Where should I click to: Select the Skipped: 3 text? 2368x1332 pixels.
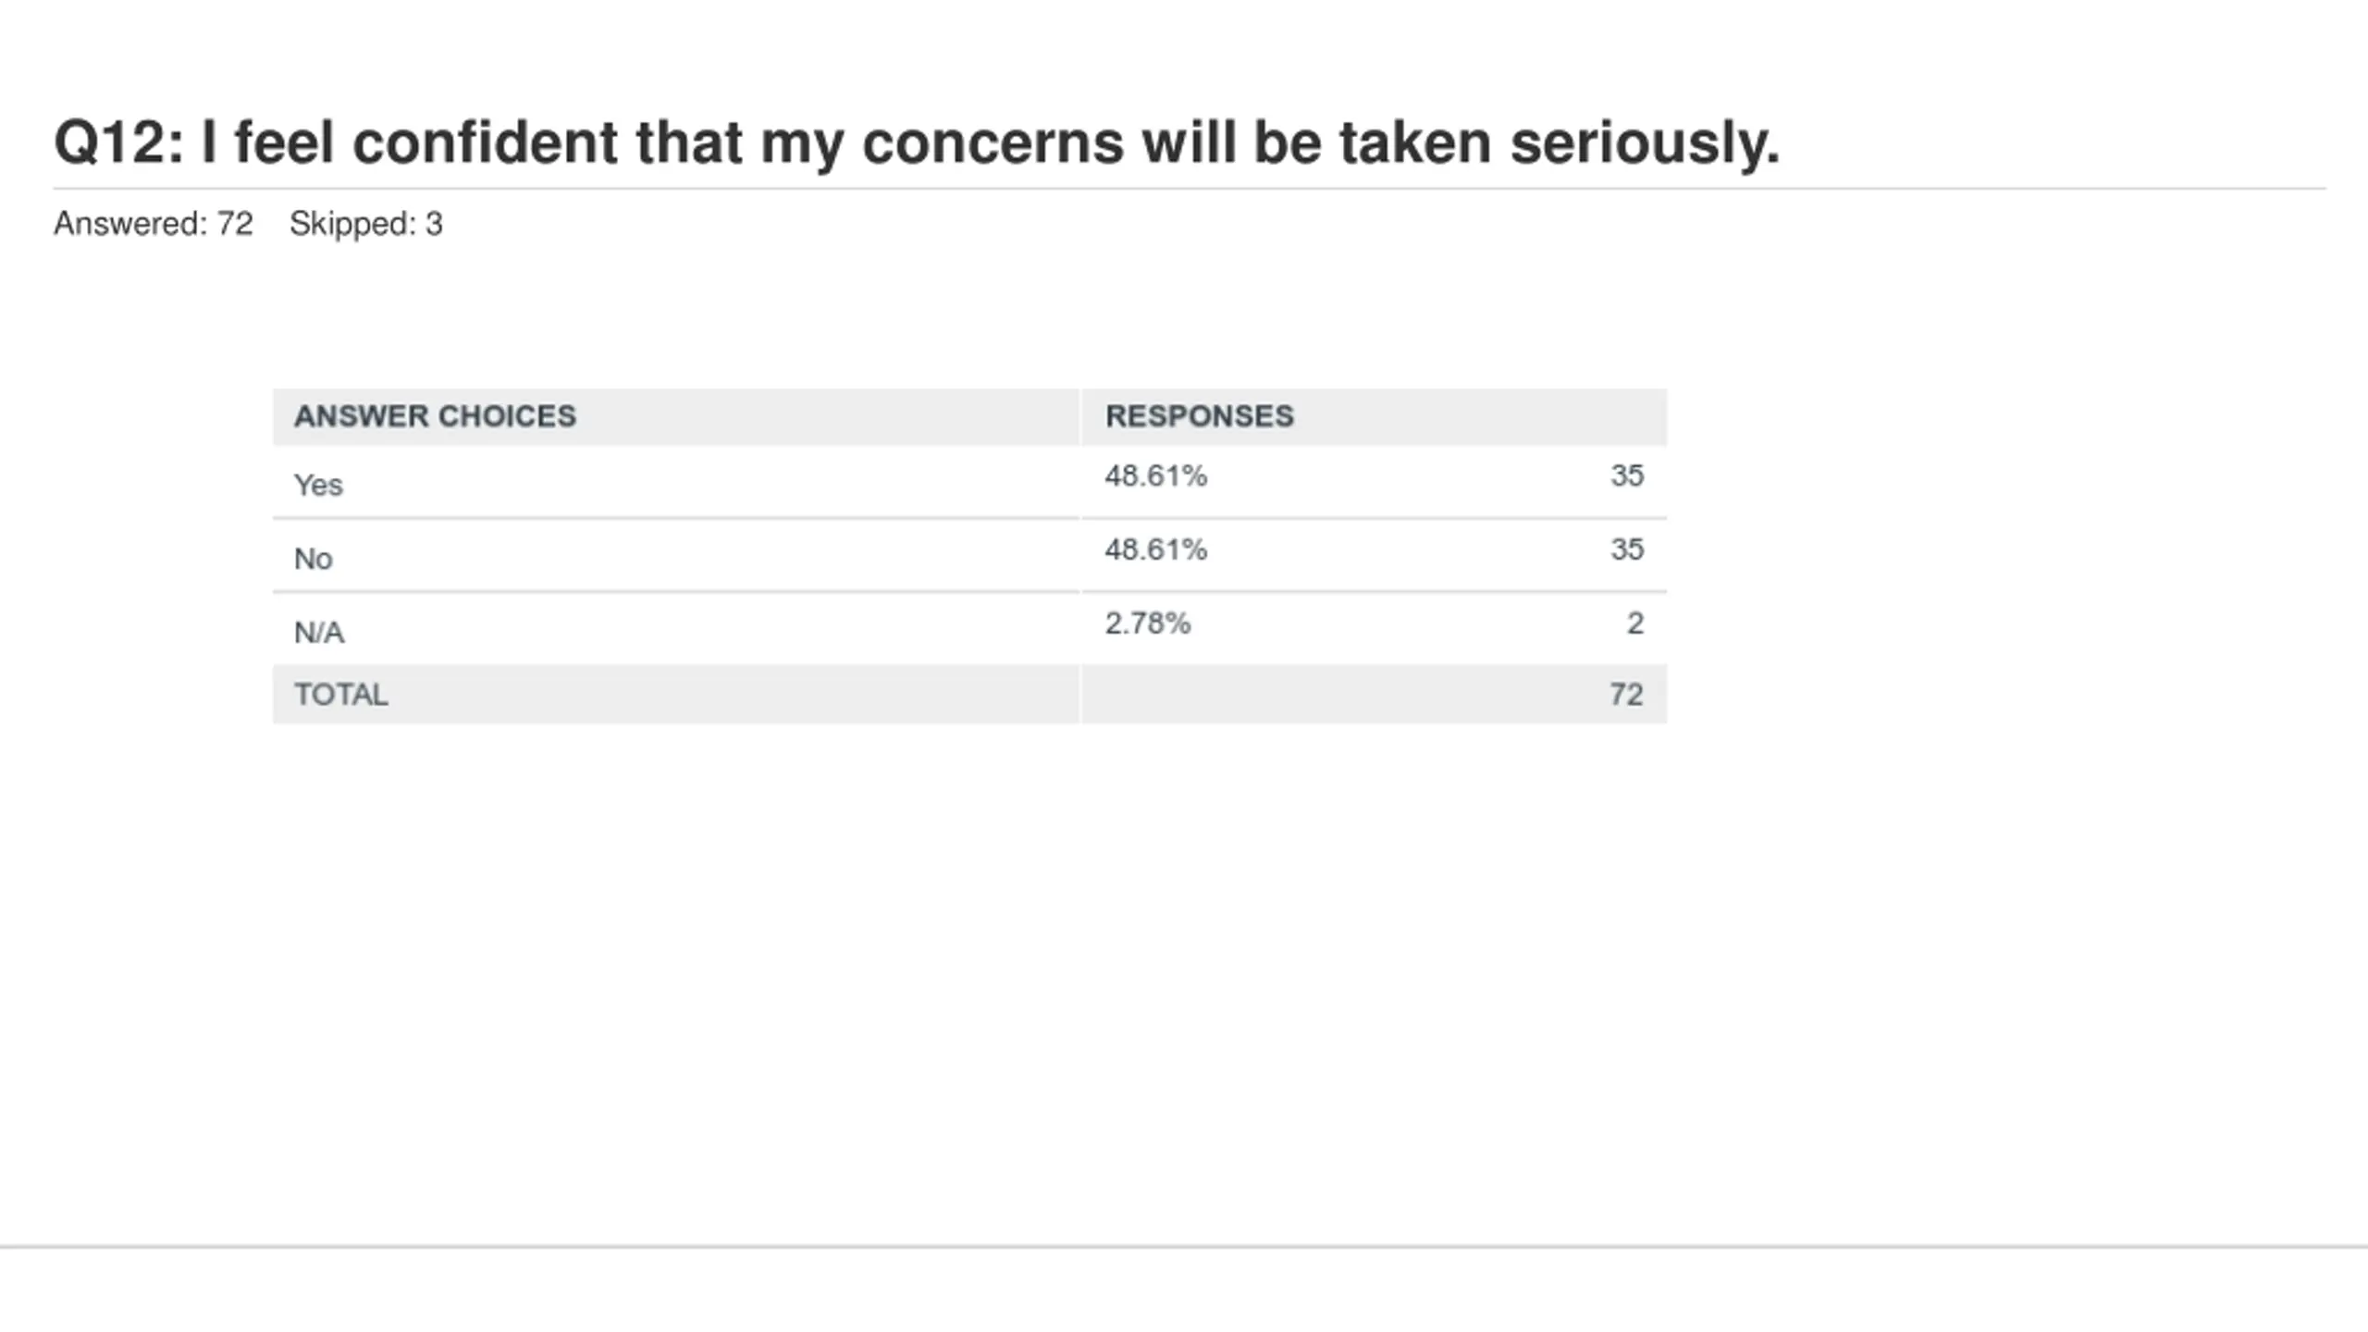pos(366,224)
